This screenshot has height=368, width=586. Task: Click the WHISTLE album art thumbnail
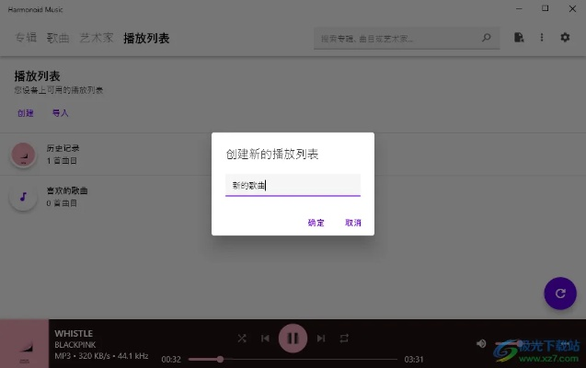click(24, 343)
